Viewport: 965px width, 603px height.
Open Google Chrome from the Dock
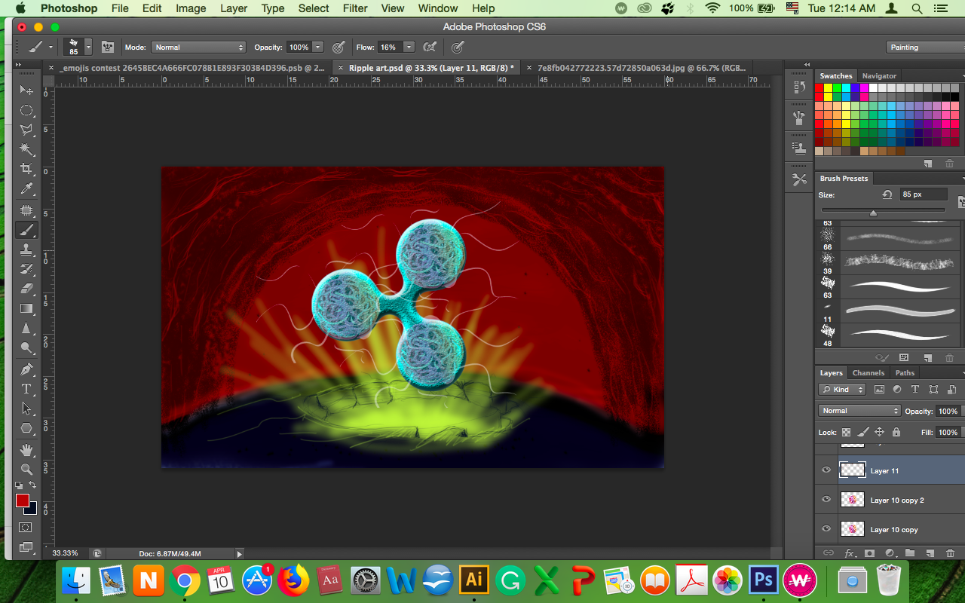[x=185, y=580]
